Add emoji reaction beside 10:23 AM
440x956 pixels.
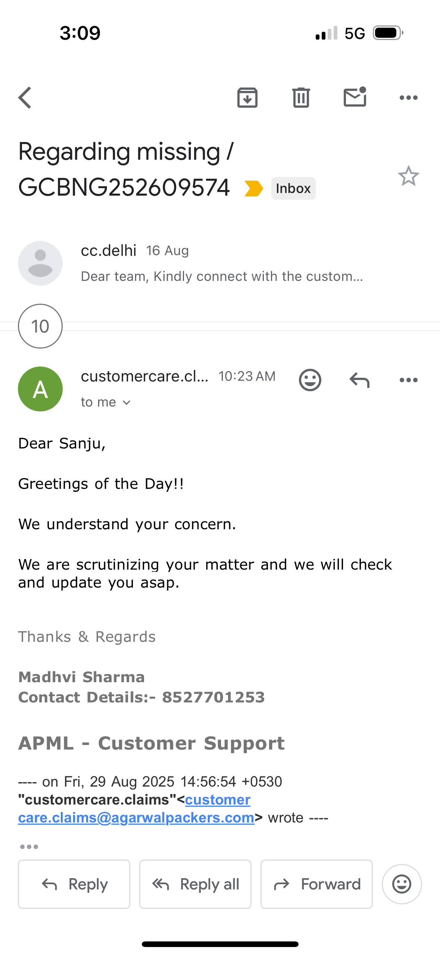click(x=310, y=380)
